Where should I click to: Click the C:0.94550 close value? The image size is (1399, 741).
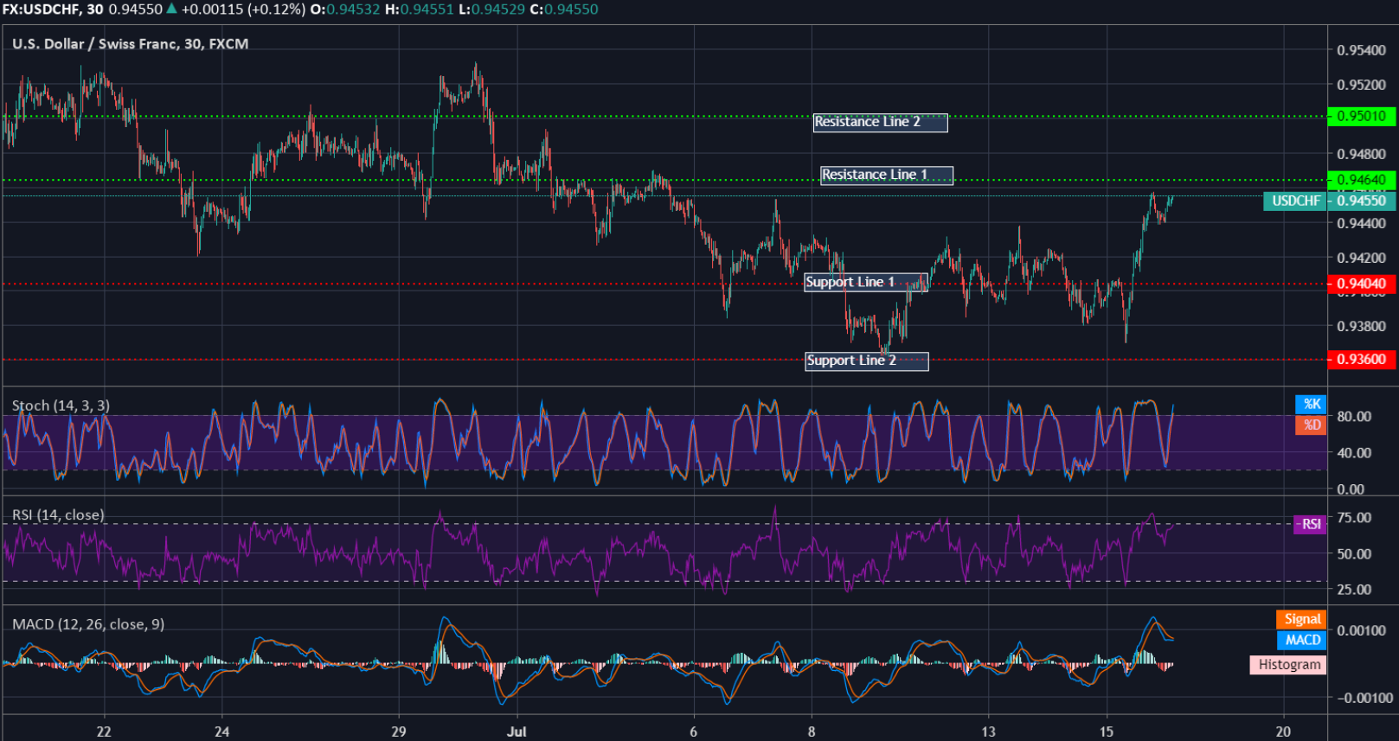pyautogui.click(x=564, y=10)
